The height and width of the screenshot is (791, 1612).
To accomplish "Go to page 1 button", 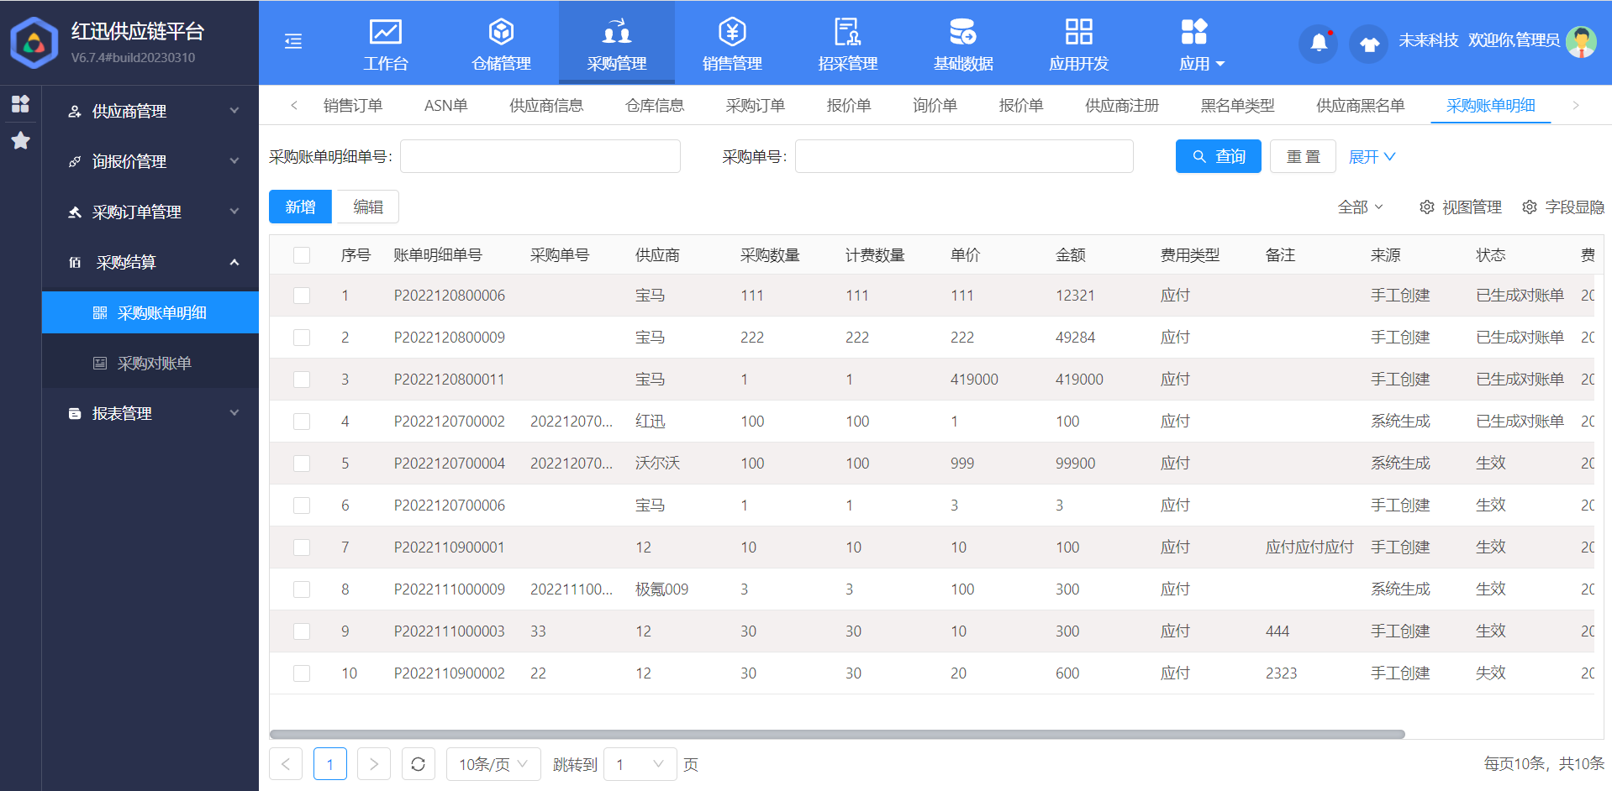I will (x=330, y=764).
